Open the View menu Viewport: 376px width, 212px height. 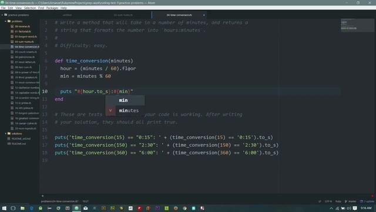click(x=18, y=8)
